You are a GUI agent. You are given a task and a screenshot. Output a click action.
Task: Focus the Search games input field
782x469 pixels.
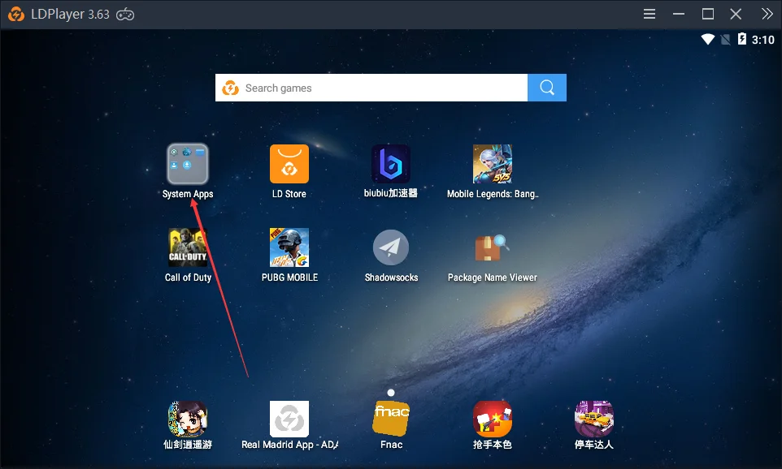pos(371,88)
